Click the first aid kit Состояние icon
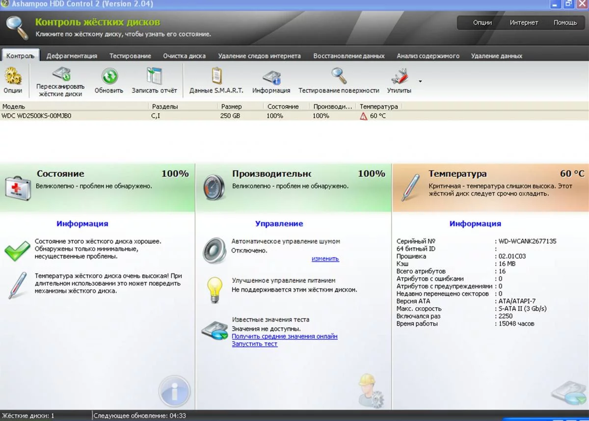 pyautogui.click(x=18, y=188)
